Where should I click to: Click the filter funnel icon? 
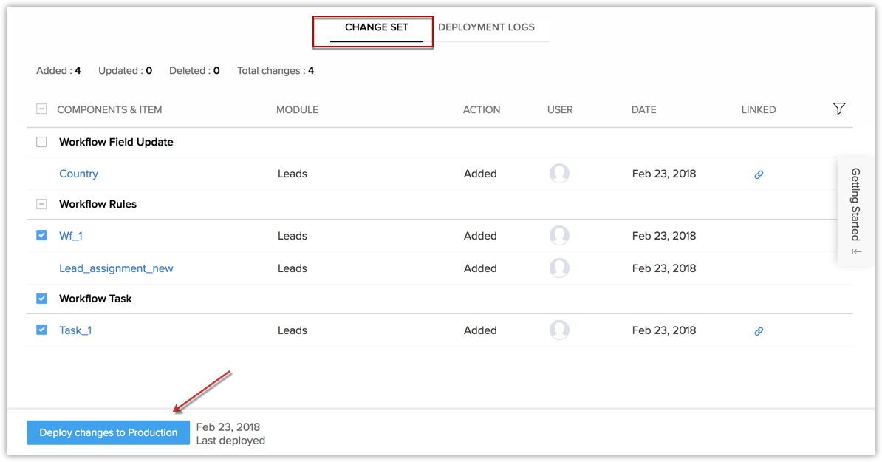[838, 109]
